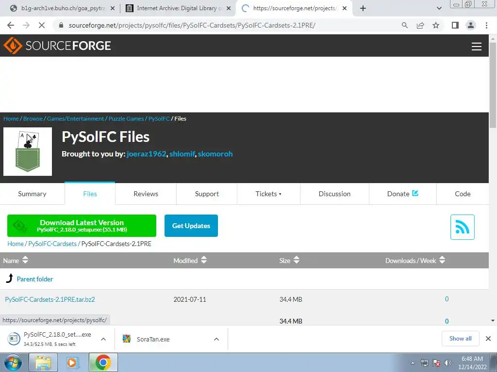Screen dimensions: 497x372
Task: Click the address bar URL field
Action: tap(192, 25)
